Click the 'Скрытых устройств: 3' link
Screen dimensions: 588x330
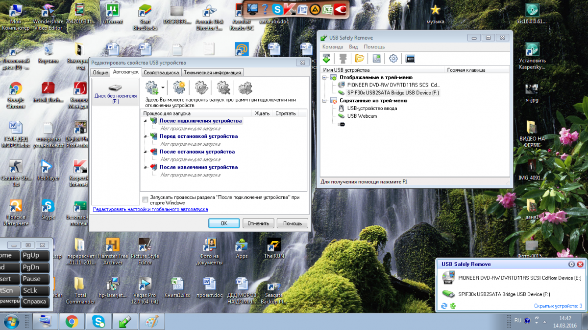pyautogui.click(x=558, y=306)
